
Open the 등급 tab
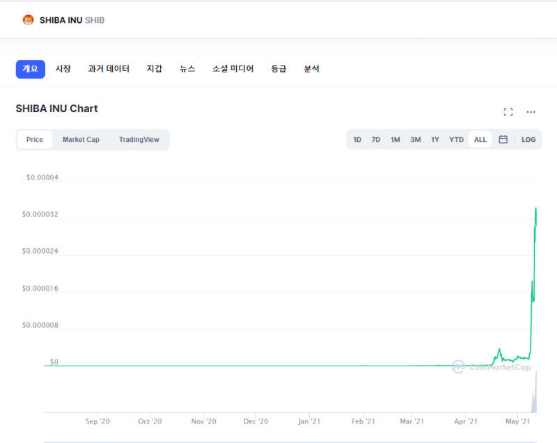coord(278,69)
